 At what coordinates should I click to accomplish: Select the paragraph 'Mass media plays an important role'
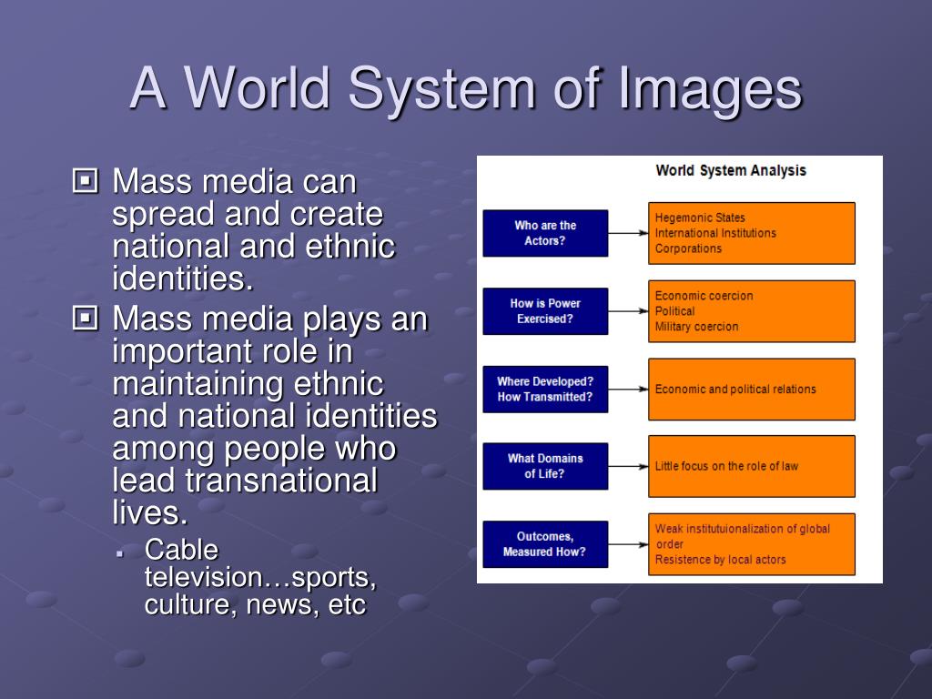[x=275, y=415]
